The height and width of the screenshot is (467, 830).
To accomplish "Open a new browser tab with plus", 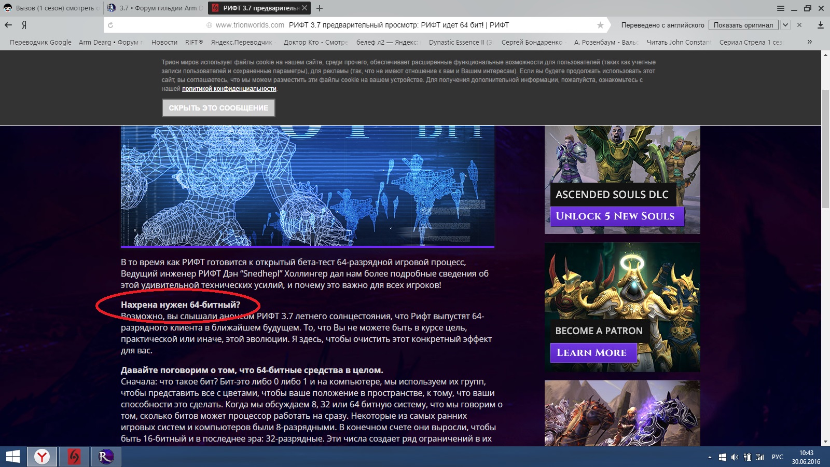I will pyautogui.click(x=320, y=8).
